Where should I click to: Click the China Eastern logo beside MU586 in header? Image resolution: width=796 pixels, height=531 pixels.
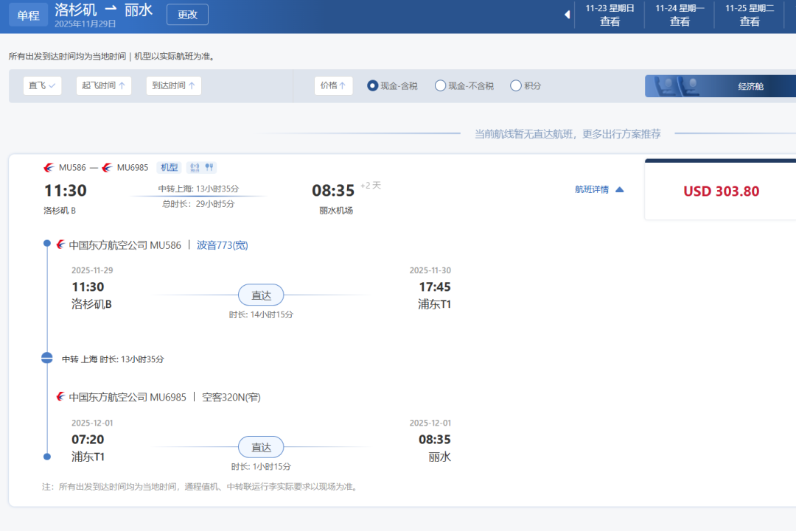pos(49,167)
